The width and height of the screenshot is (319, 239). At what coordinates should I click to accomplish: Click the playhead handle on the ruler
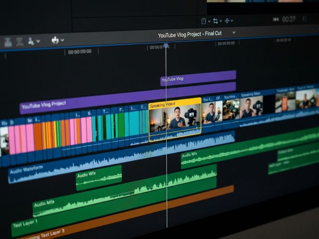pos(166,46)
